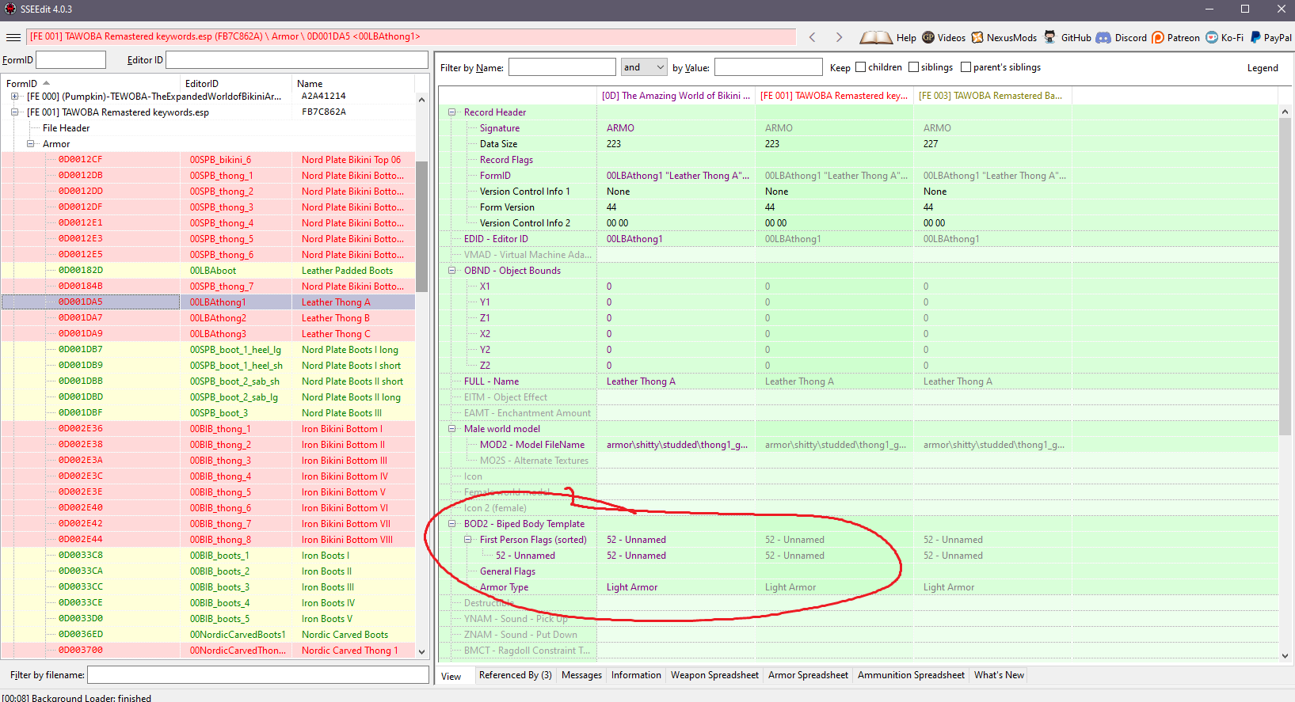Click the MOD2 - Model FileName row label
Viewport: 1295px width, 702px height.
coord(532,445)
